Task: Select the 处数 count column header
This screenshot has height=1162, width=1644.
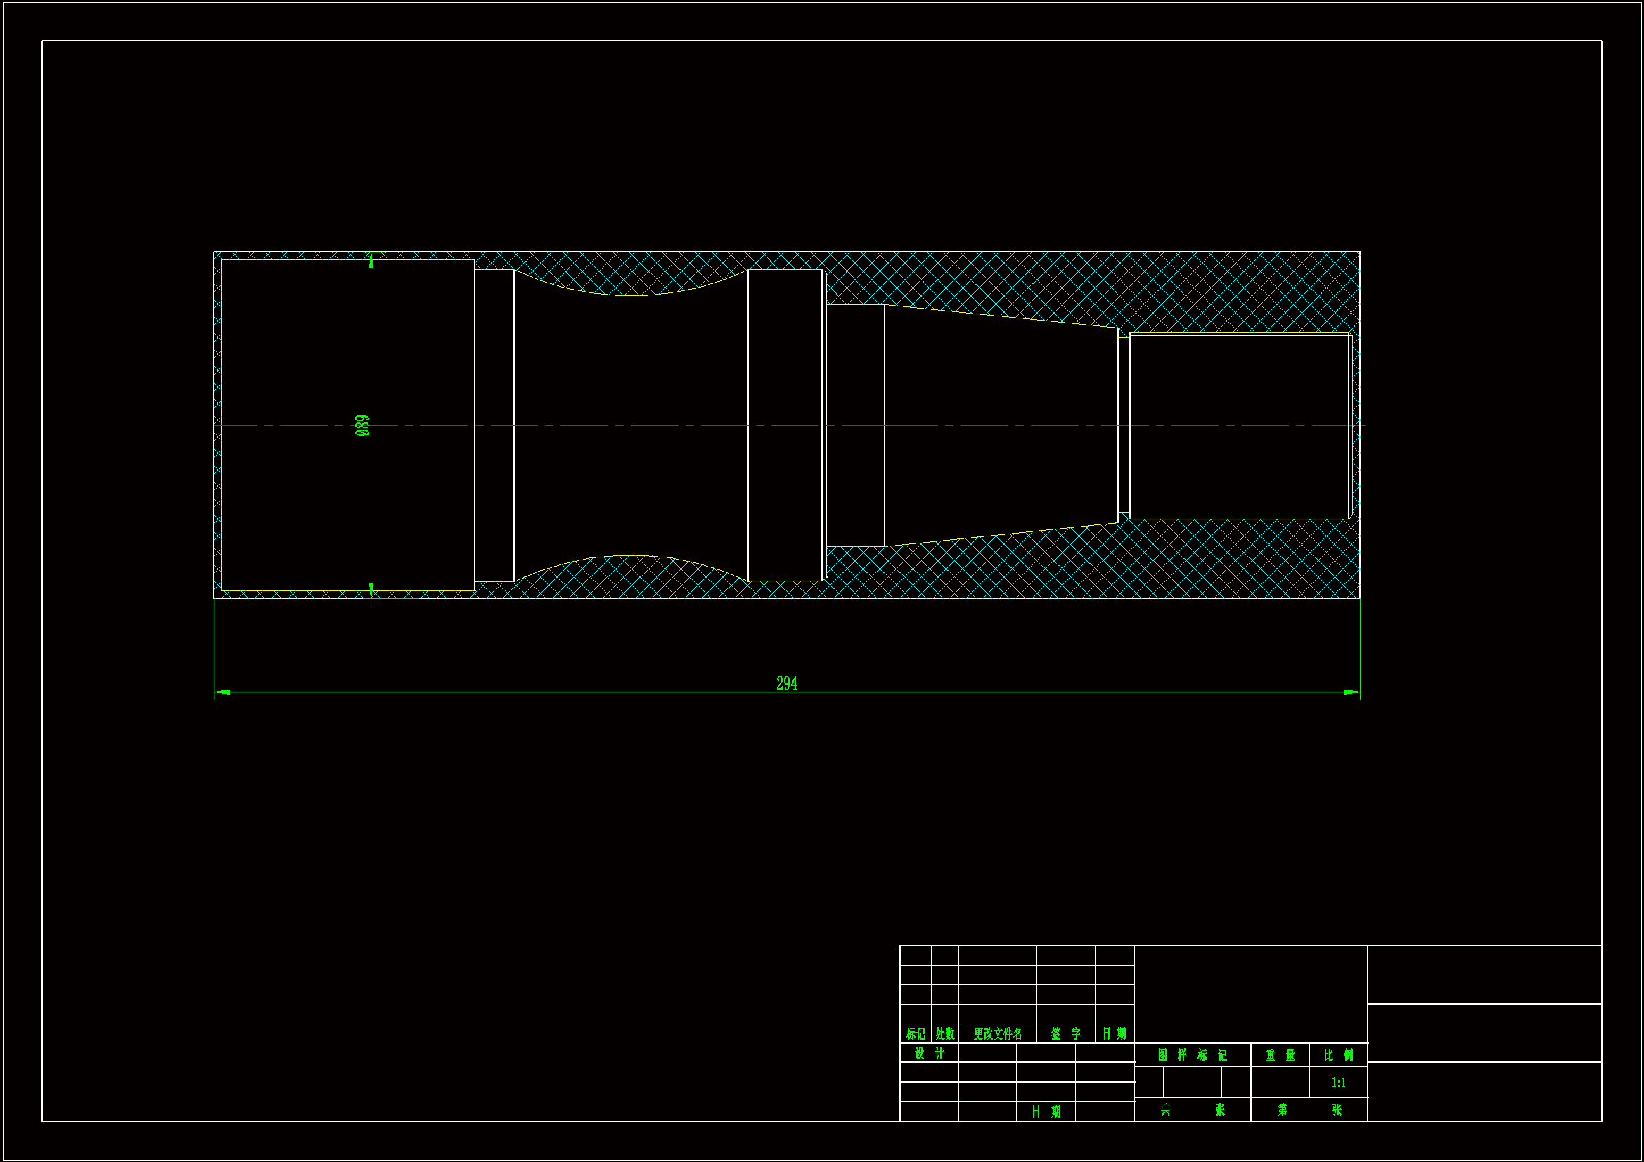Action: pos(944,1034)
